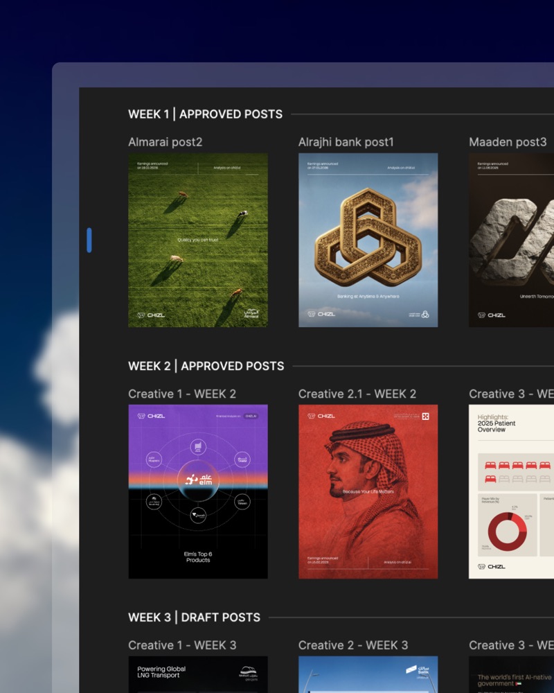
Task: Open Creative 1 - WEEK 3 LNG Transport thumbnail
Action: pyautogui.click(x=198, y=674)
